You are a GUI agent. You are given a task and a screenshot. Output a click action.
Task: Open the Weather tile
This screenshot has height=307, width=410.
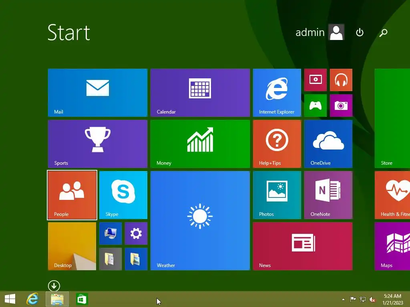(x=200, y=221)
